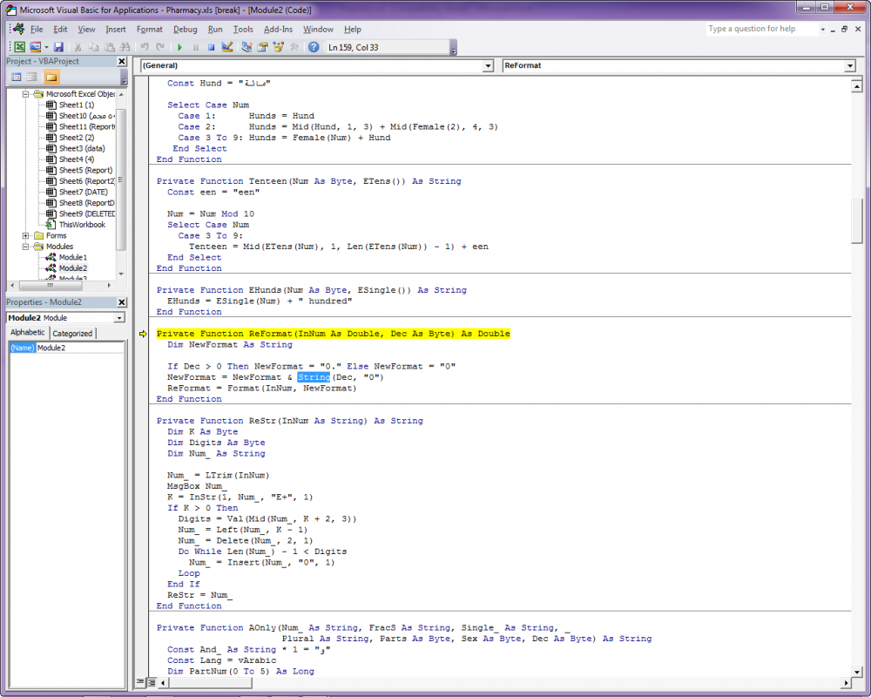Click the (Name) property value Module2
The width and height of the screenshot is (871, 697).
(x=80, y=348)
